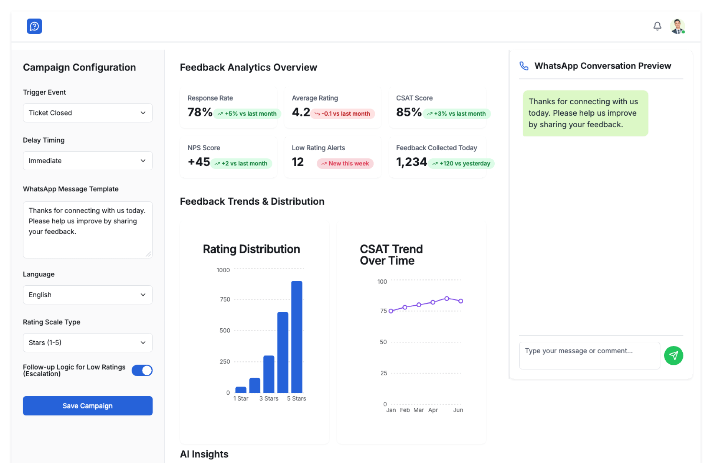
Task: Click the green message bubble in preview
Action: [x=585, y=113]
